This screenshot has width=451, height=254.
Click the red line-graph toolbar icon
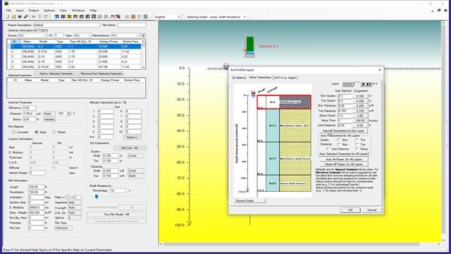click(x=112, y=17)
